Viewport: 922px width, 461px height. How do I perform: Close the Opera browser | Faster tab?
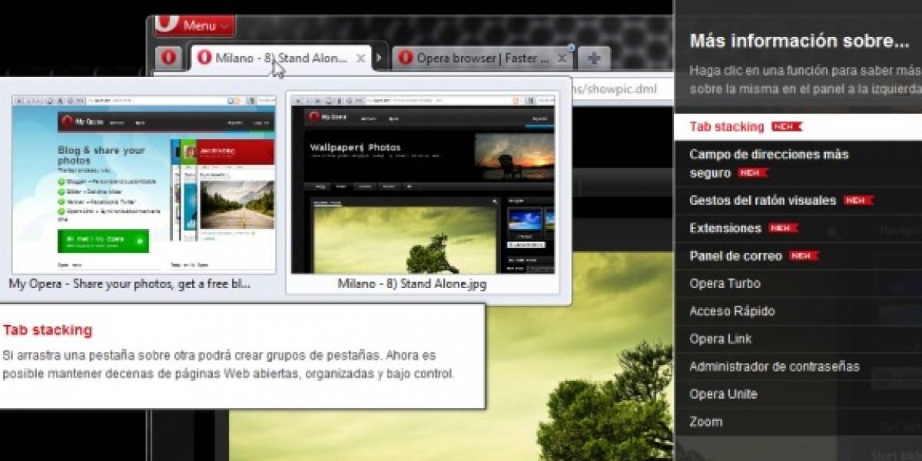pos(562,58)
